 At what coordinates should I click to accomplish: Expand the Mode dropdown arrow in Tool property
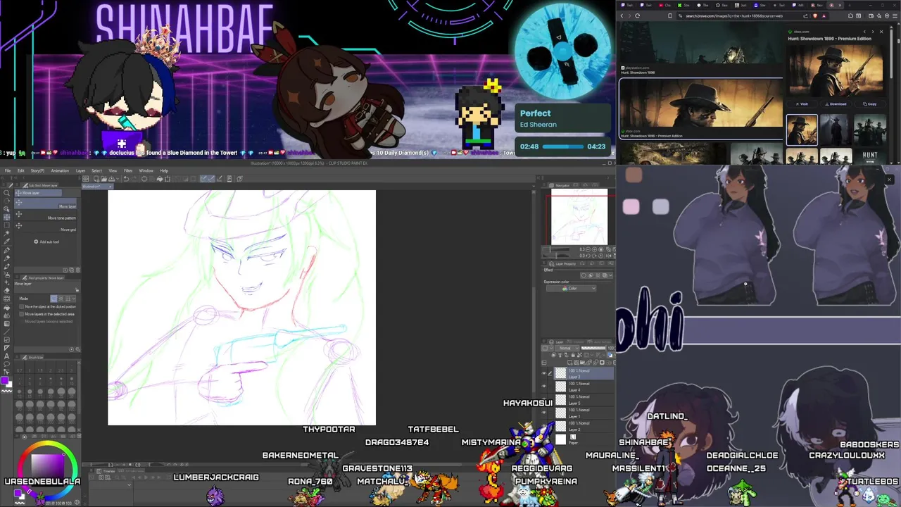click(73, 299)
